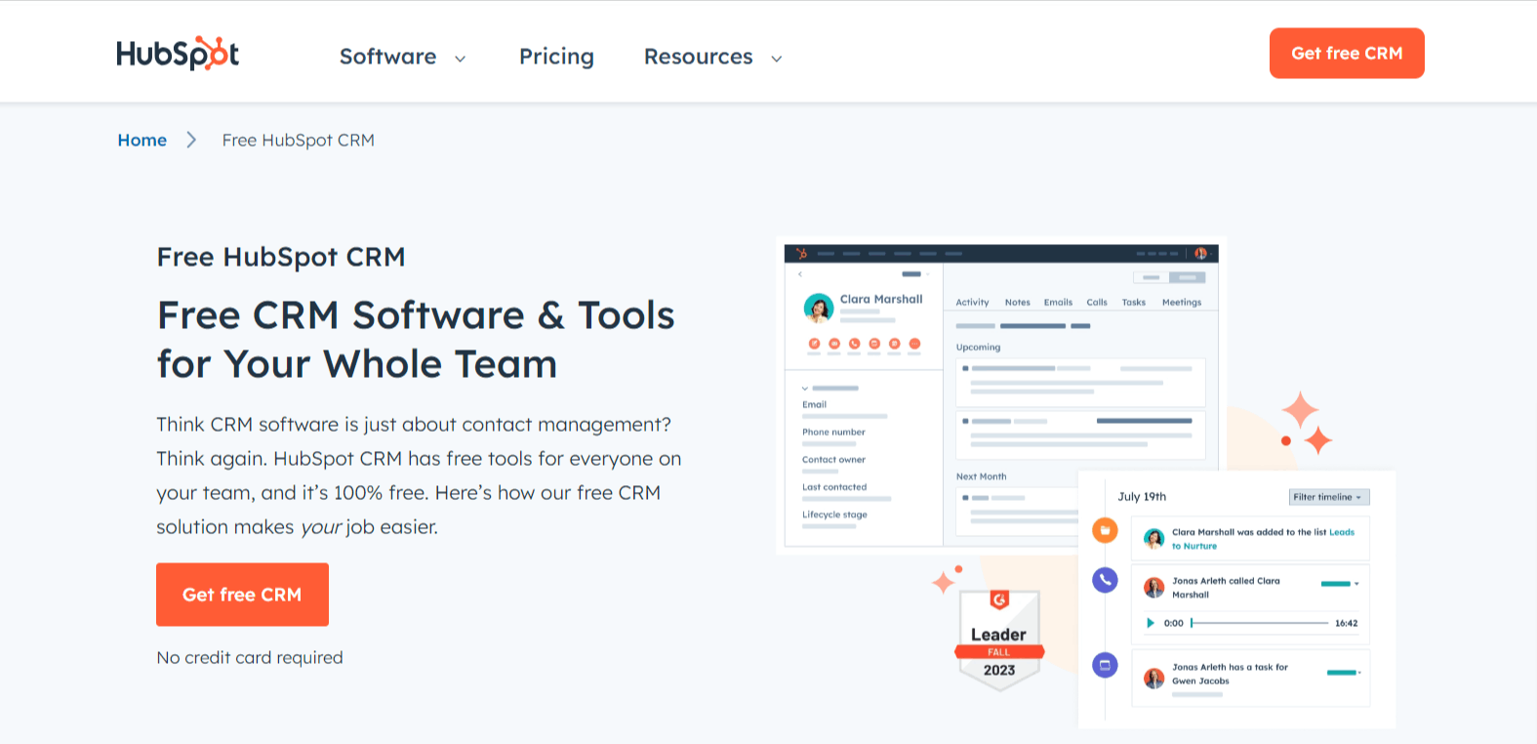Follow the Home breadcrumb link
1537x744 pixels.
(x=142, y=140)
